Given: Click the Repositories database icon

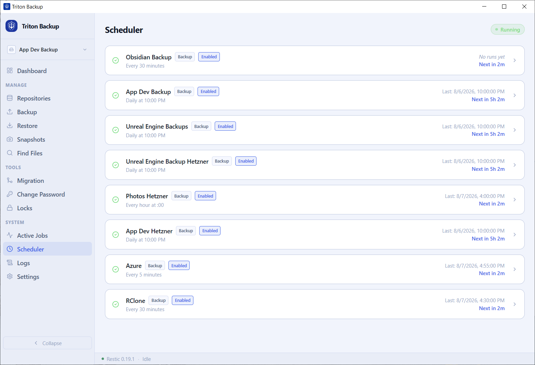Looking at the screenshot, I should click(10, 98).
